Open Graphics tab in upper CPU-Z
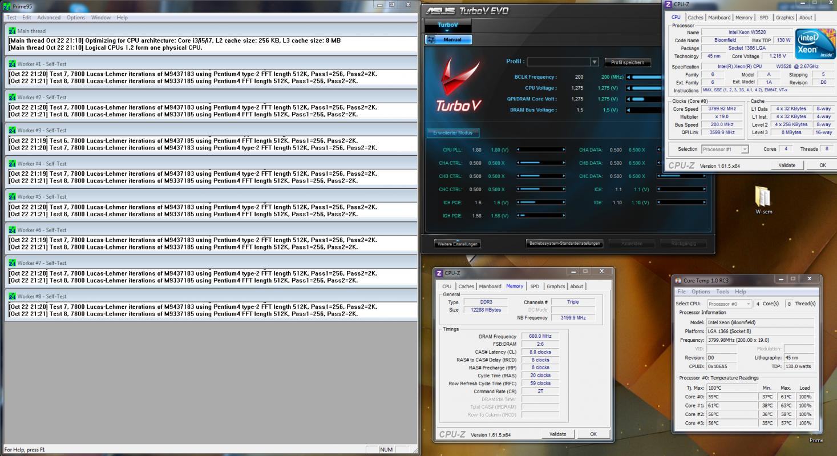Screen dimensions: 837x456 [x=785, y=18]
